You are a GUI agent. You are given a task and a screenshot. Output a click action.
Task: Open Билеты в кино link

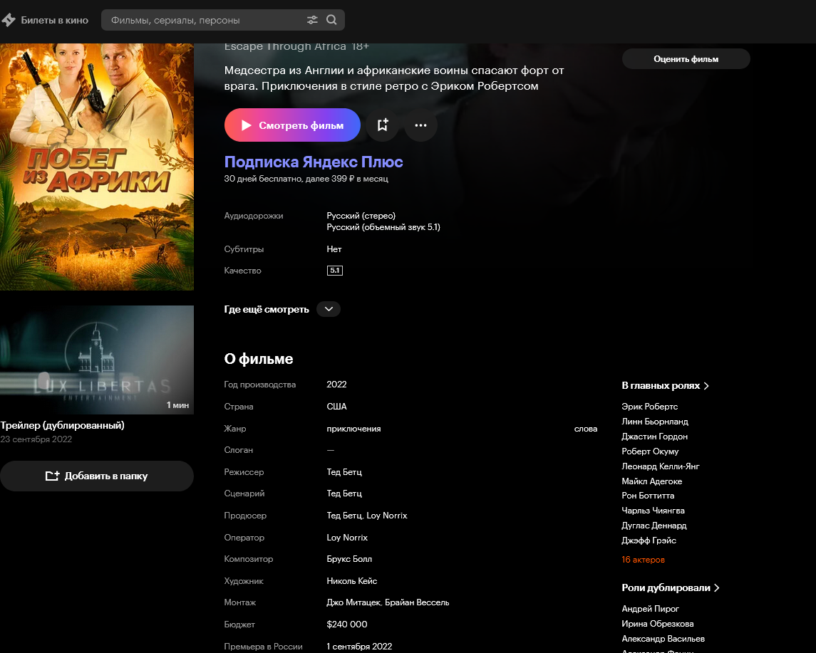coord(54,20)
